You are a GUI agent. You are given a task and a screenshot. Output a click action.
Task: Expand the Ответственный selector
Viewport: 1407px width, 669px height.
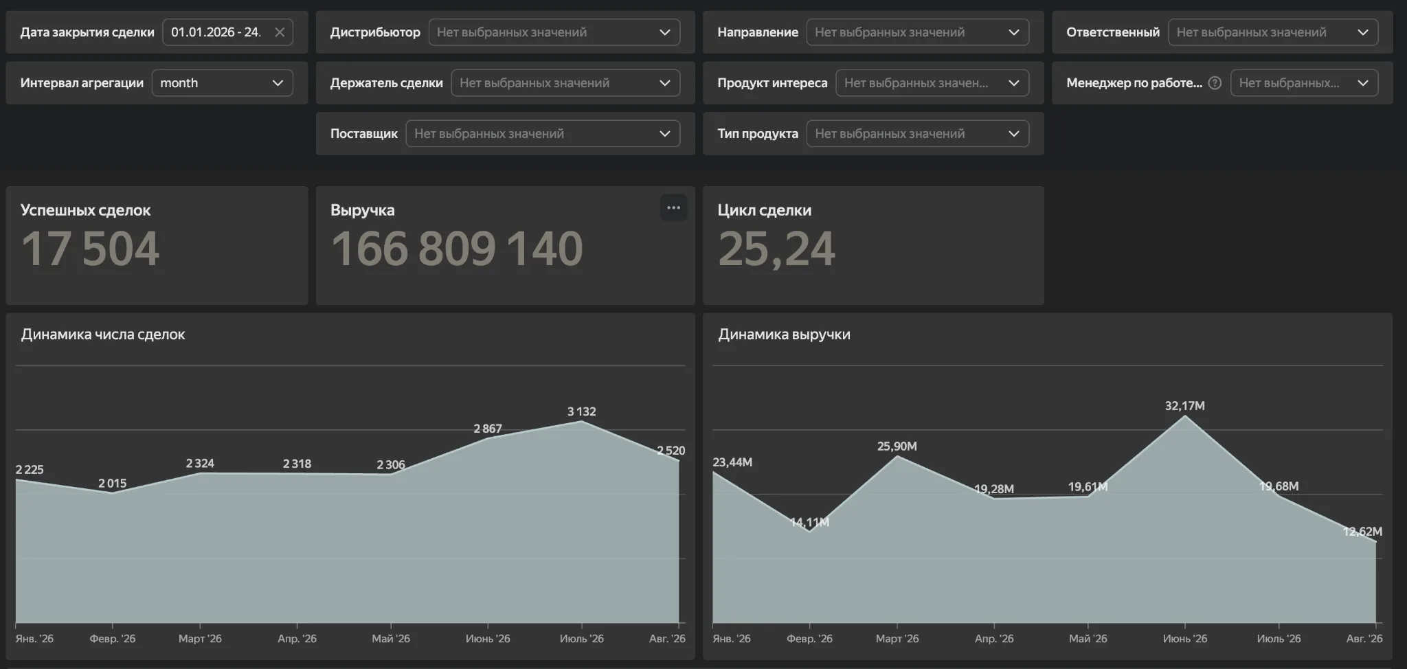(1273, 32)
